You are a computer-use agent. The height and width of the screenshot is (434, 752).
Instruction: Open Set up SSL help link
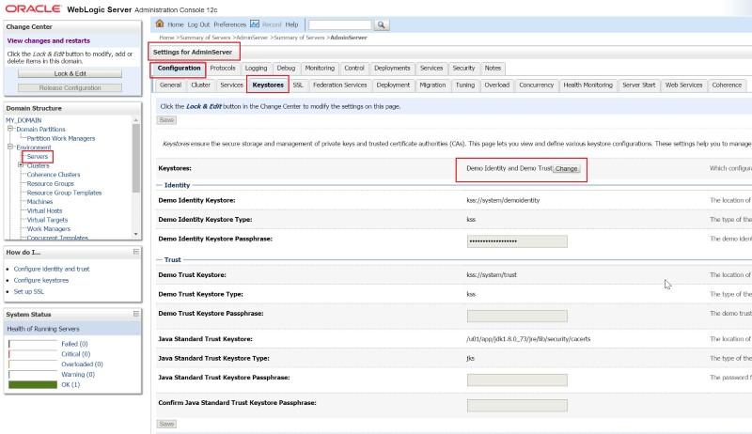tap(29, 292)
